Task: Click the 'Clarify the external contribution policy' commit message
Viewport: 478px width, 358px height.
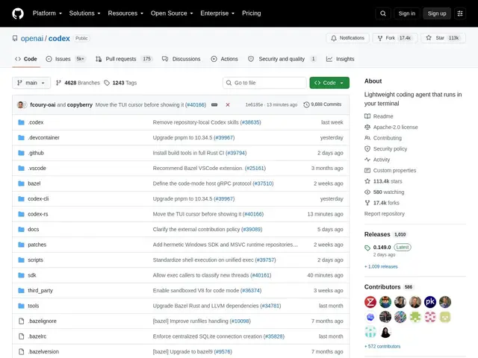Action: pyautogui.click(x=196, y=229)
